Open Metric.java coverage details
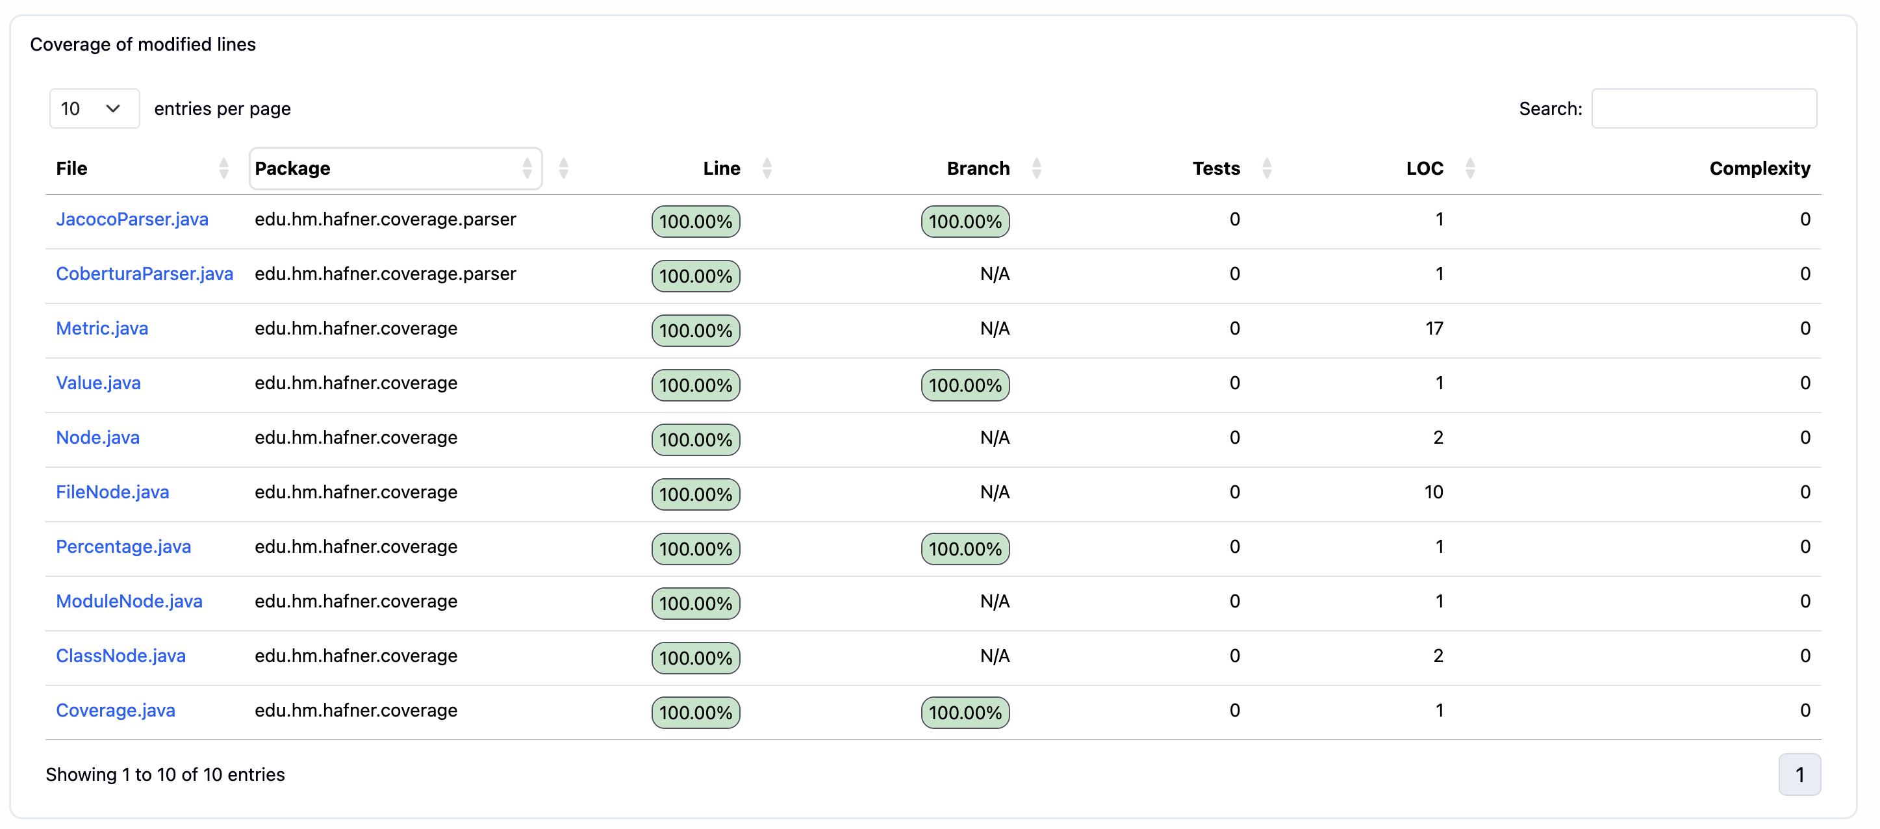This screenshot has height=829, width=1880. click(x=102, y=328)
